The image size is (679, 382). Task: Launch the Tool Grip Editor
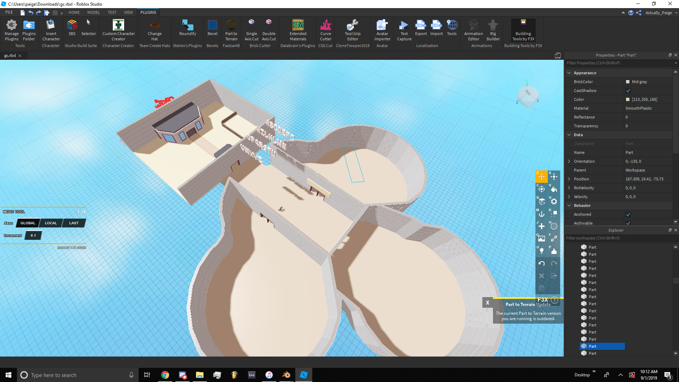[x=353, y=30]
